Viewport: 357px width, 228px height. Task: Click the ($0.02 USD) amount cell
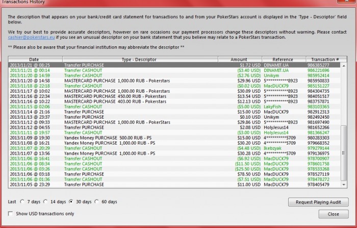pyautogui.click(x=249, y=86)
